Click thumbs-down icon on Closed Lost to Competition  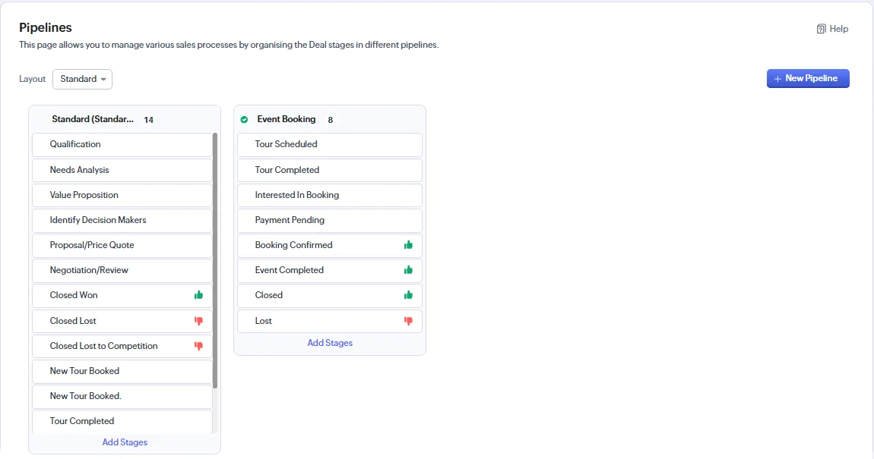(x=198, y=346)
